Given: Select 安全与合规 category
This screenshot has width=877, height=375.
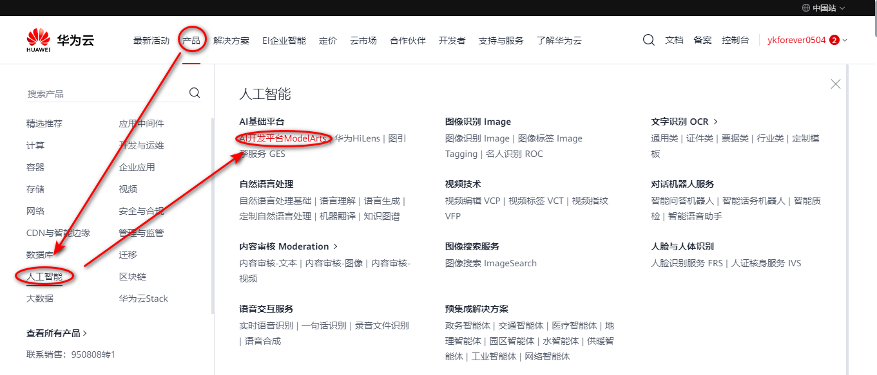Looking at the screenshot, I should pyautogui.click(x=141, y=211).
